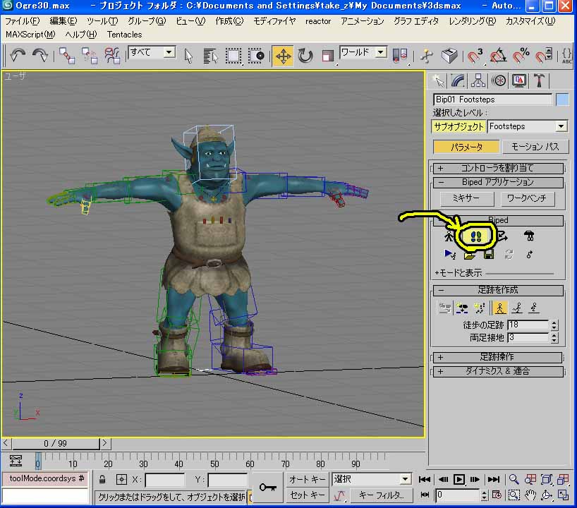The width and height of the screenshot is (577, 508).
Task: Expand the +モードと表示 section
Action: coord(458,273)
